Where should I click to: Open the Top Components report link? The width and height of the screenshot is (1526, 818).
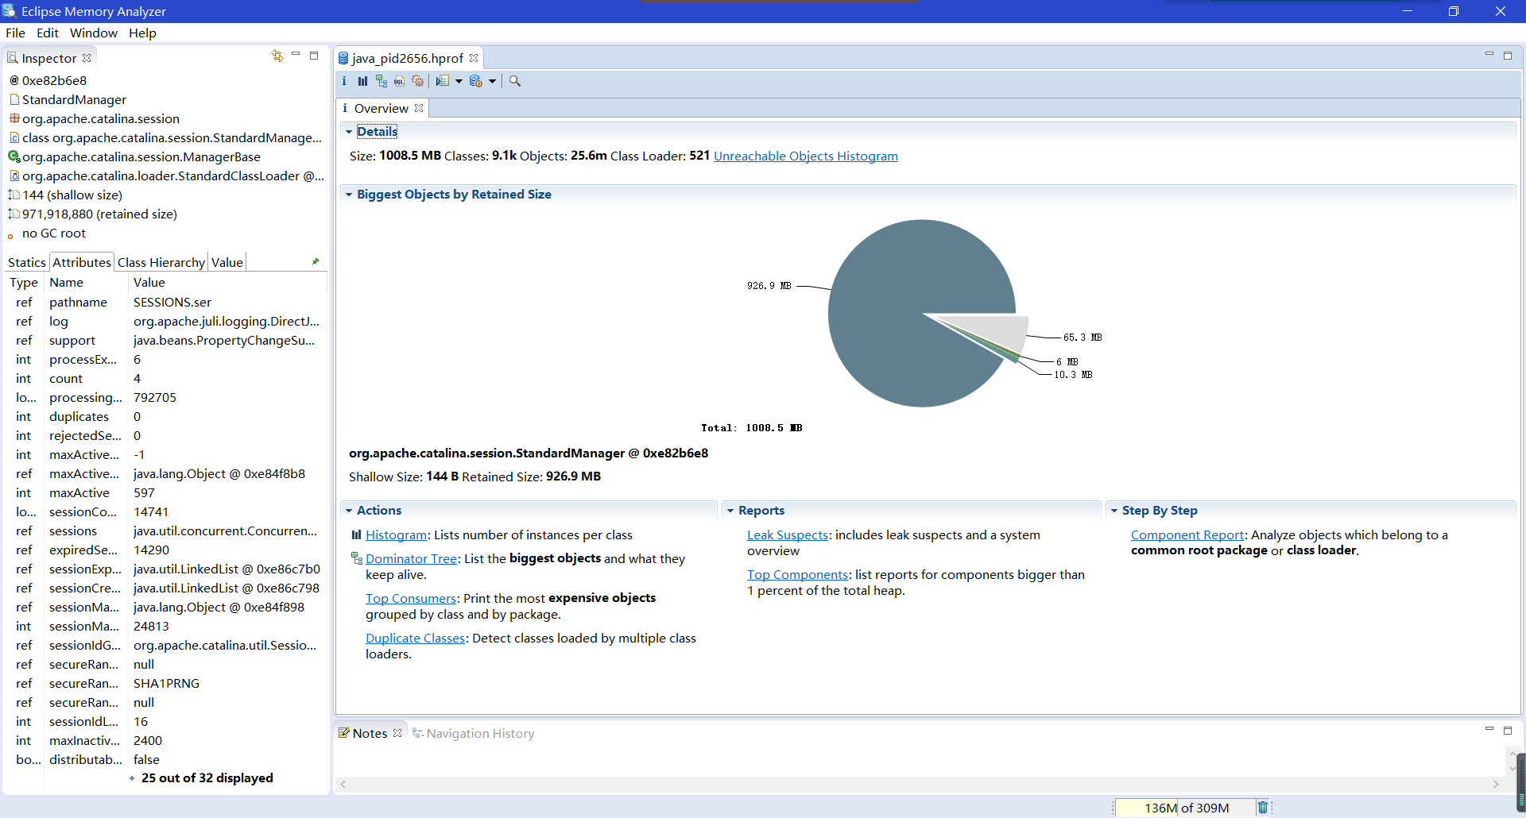(x=798, y=575)
